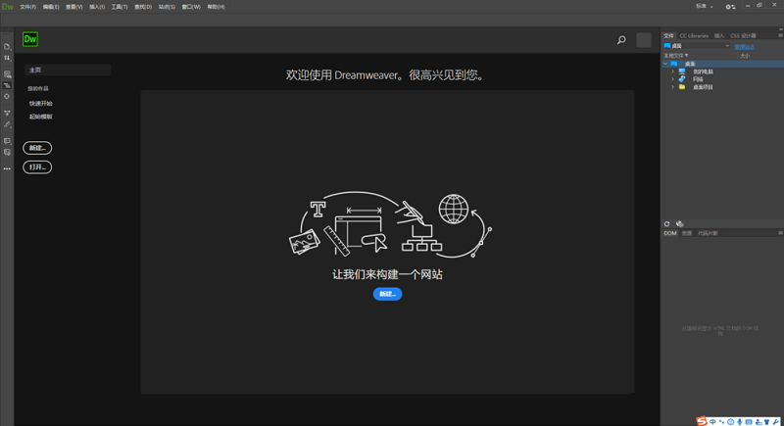
Task: Click the user avatar square near search
Action: 644,40
